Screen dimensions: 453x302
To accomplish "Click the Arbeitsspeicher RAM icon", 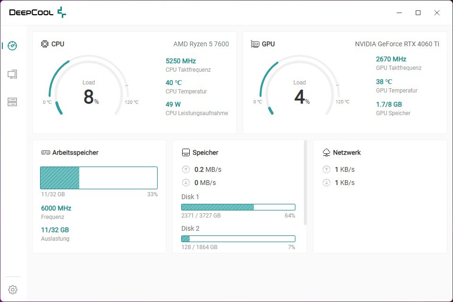I will [46, 152].
